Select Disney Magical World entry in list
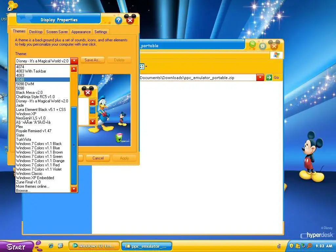This screenshot has height=252, width=336. click(43, 101)
